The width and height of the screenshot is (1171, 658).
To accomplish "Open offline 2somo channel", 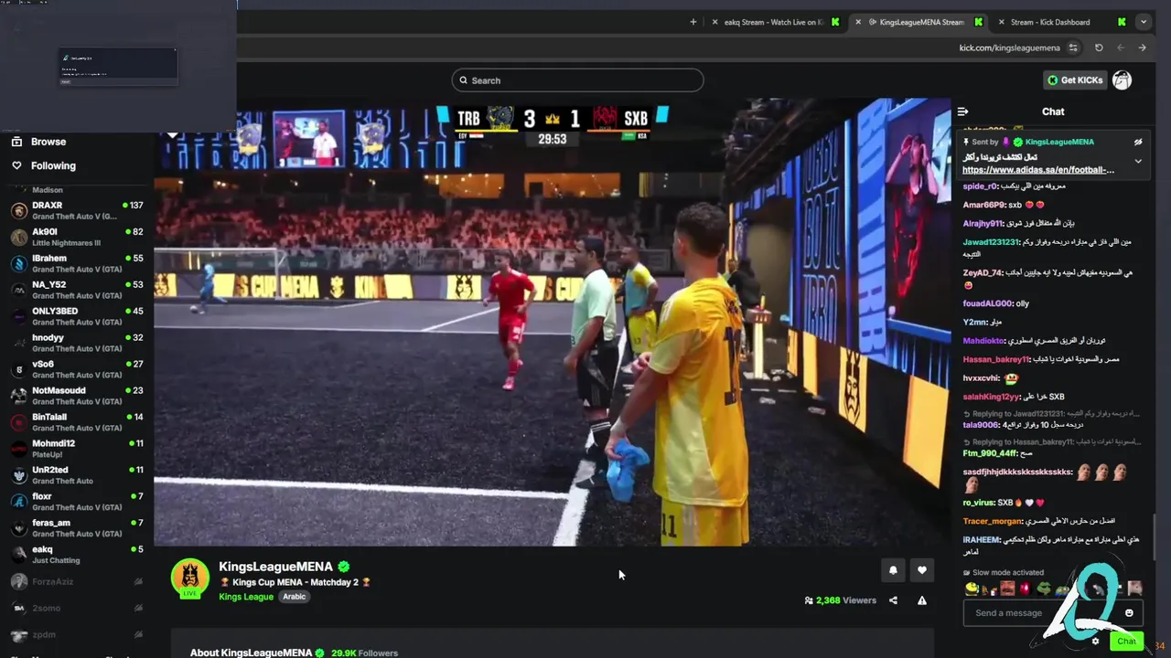I will point(77,608).
